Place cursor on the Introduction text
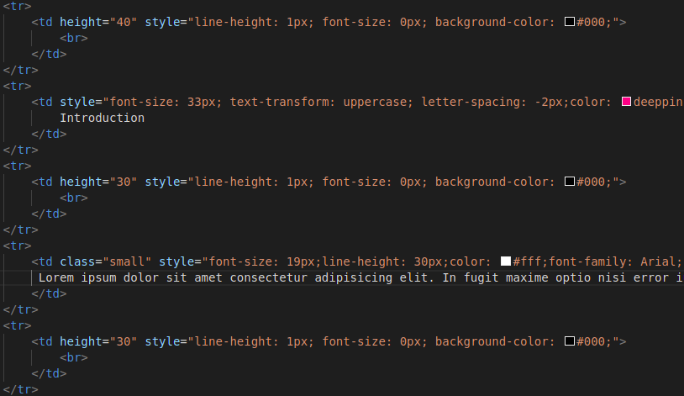This screenshot has width=684, height=396. point(102,118)
